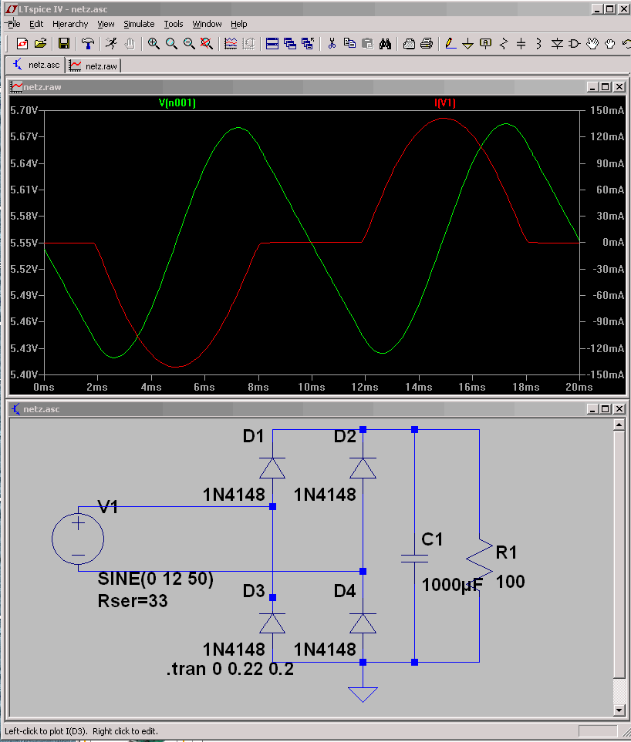Viewport: 631px width, 742px height.
Task: Click the Print icon in toolbar
Action: coord(427,44)
